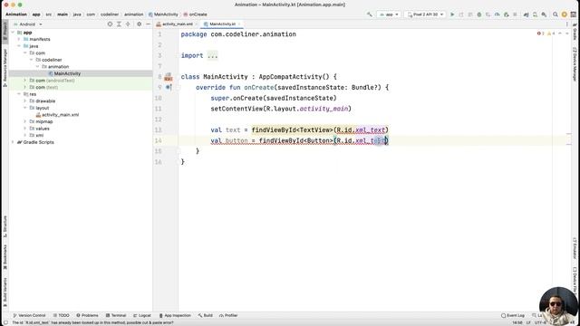This screenshot has width=580, height=326.
Task: Select the MainActivity.kt editor tab
Action: [x=221, y=24]
